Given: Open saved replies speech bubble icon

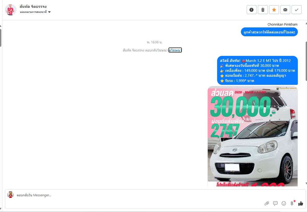Looking at the screenshot, I should [275, 203].
